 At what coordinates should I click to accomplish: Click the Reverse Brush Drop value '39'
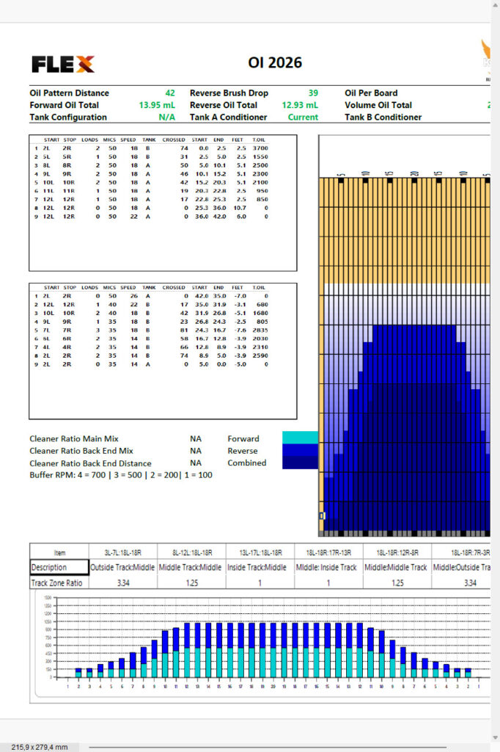[x=313, y=93]
